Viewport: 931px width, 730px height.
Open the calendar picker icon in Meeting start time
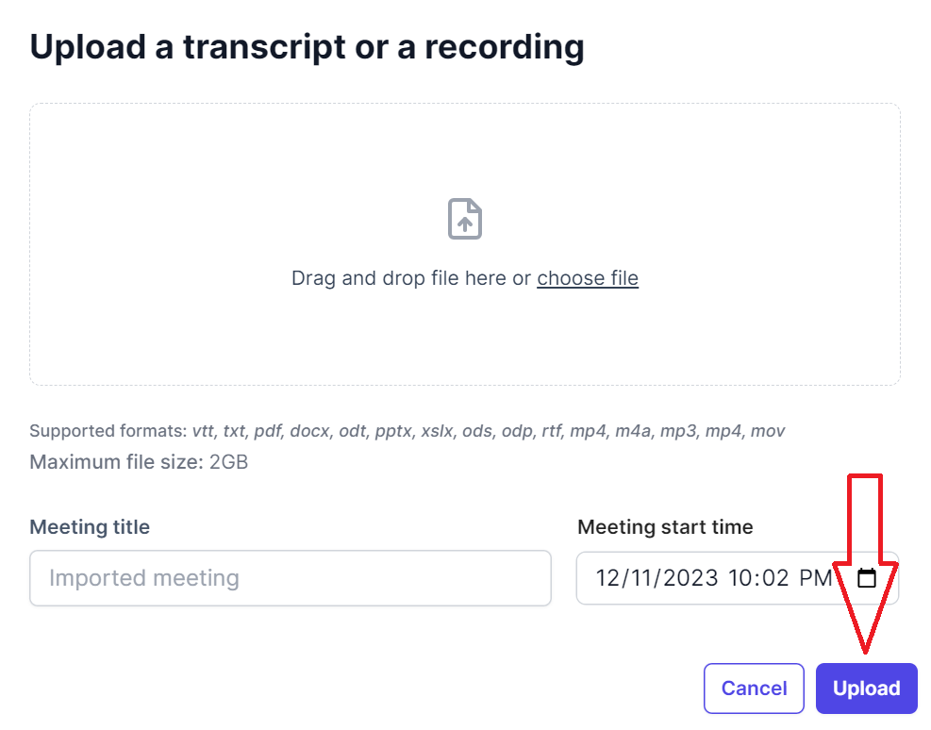[867, 578]
